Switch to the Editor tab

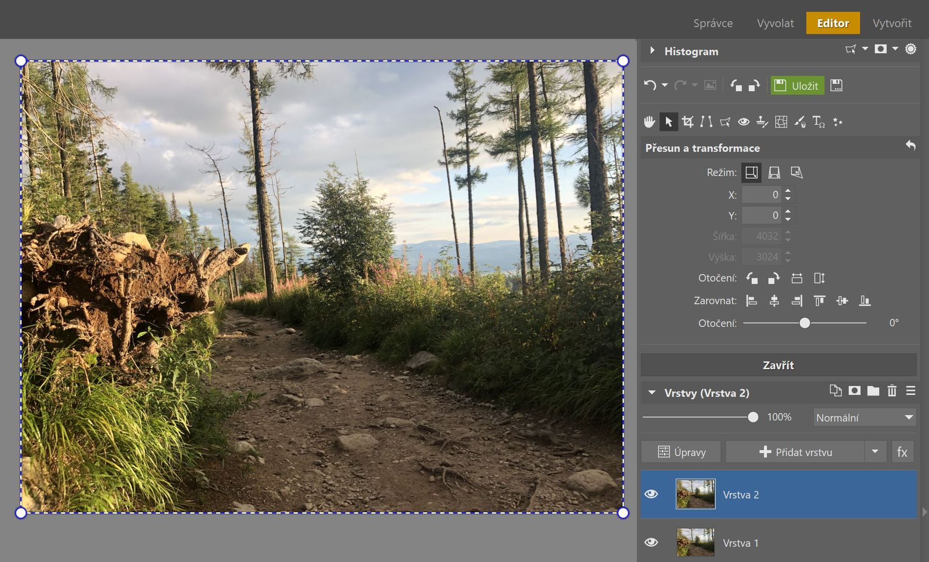[833, 23]
